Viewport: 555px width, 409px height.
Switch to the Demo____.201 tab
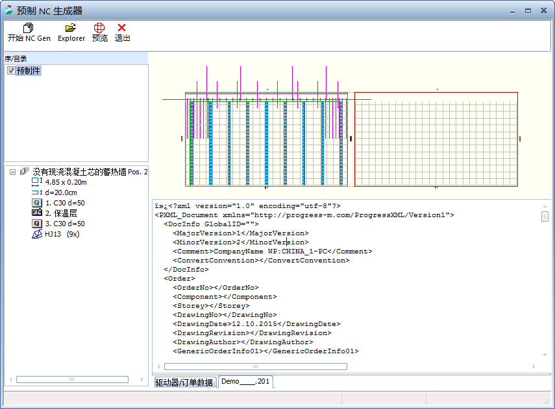(245, 381)
